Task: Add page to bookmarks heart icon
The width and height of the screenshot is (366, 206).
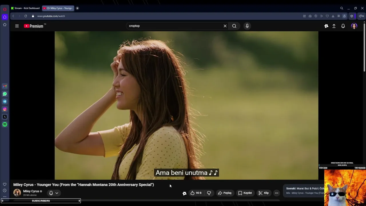Action: 327,16
